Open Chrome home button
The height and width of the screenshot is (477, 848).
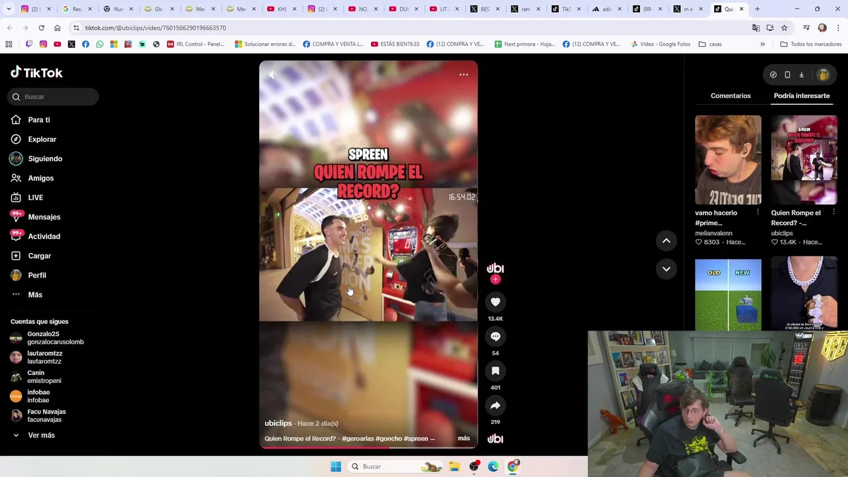point(57,28)
